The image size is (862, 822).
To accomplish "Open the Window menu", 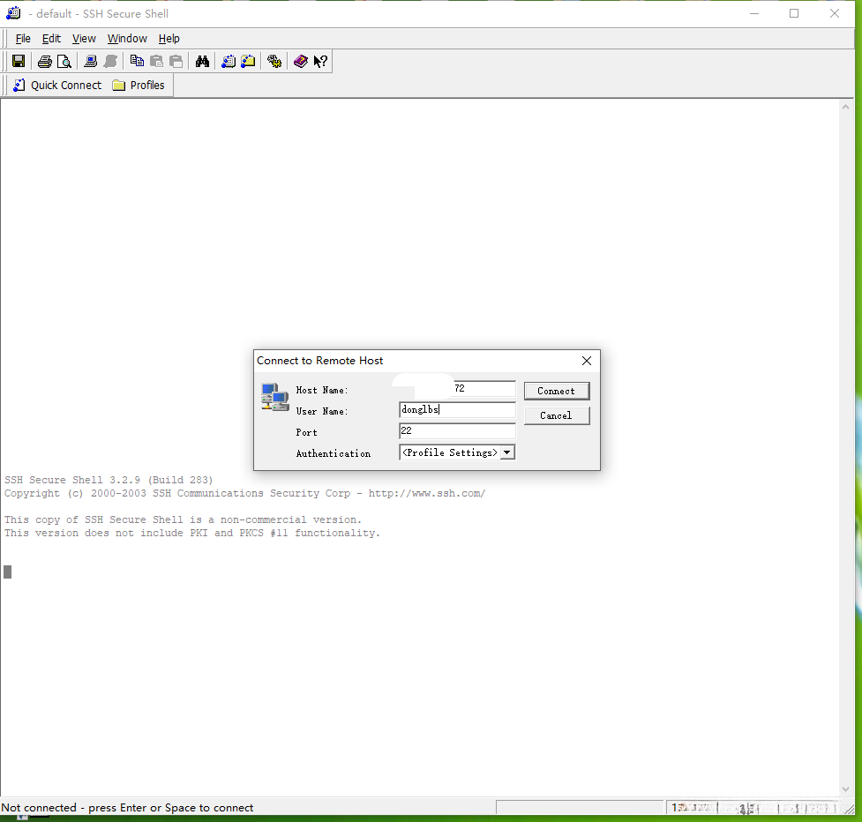I will (x=127, y=39).
